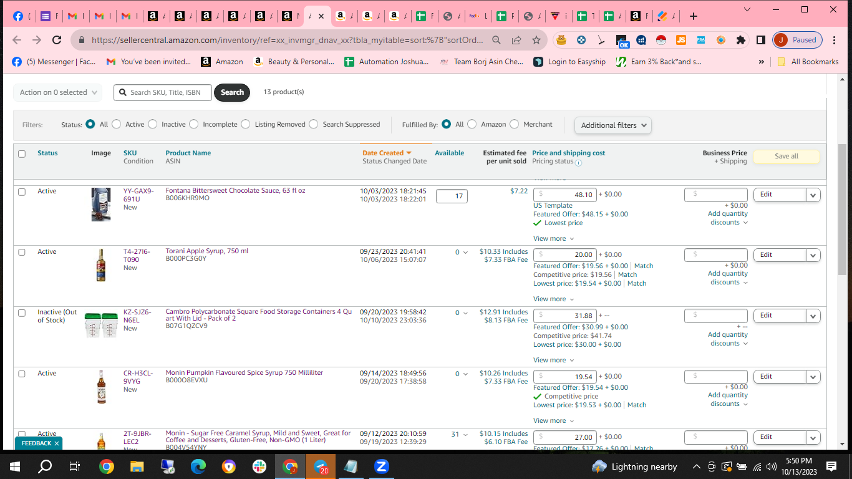Toggle the browser side panel
This screenshot has height=479, width=852.
[761, 40]
